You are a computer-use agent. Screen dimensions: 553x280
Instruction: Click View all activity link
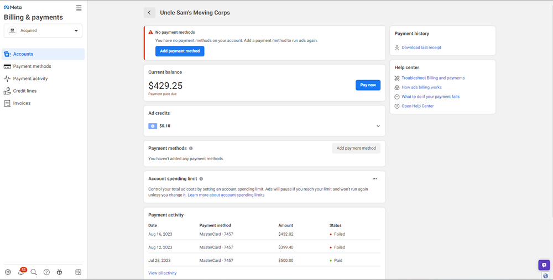tap(163, 273)
